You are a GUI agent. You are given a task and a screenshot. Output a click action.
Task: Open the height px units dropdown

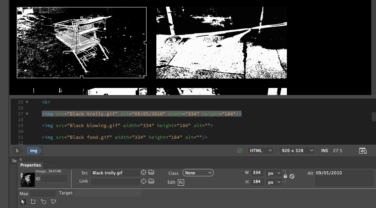point(274,182)
